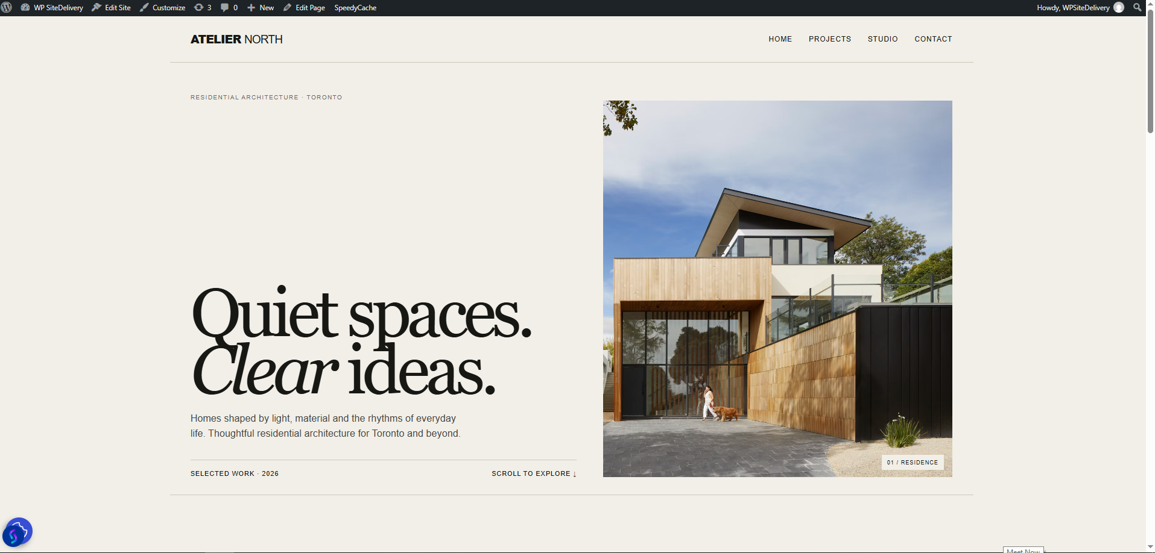The height and width of the screenshot is (553, 1155).
Task: Click the 01 / Residence image label
Action: tap(913, 463)
